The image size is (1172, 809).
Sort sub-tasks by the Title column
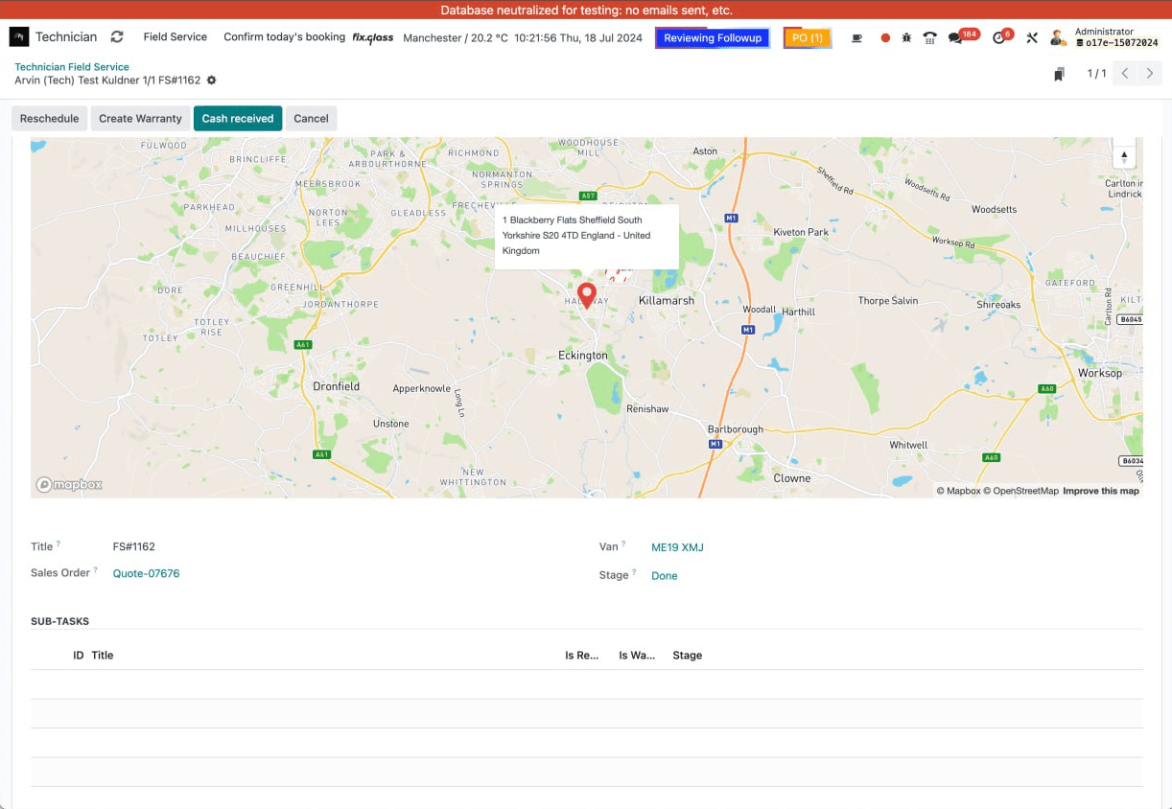pos(103,656)
